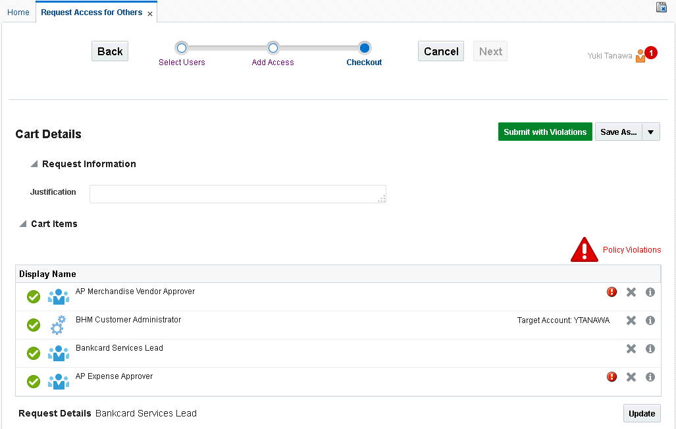
Task: Click the Yuki Tanawa user name
Action: point(610,56)
